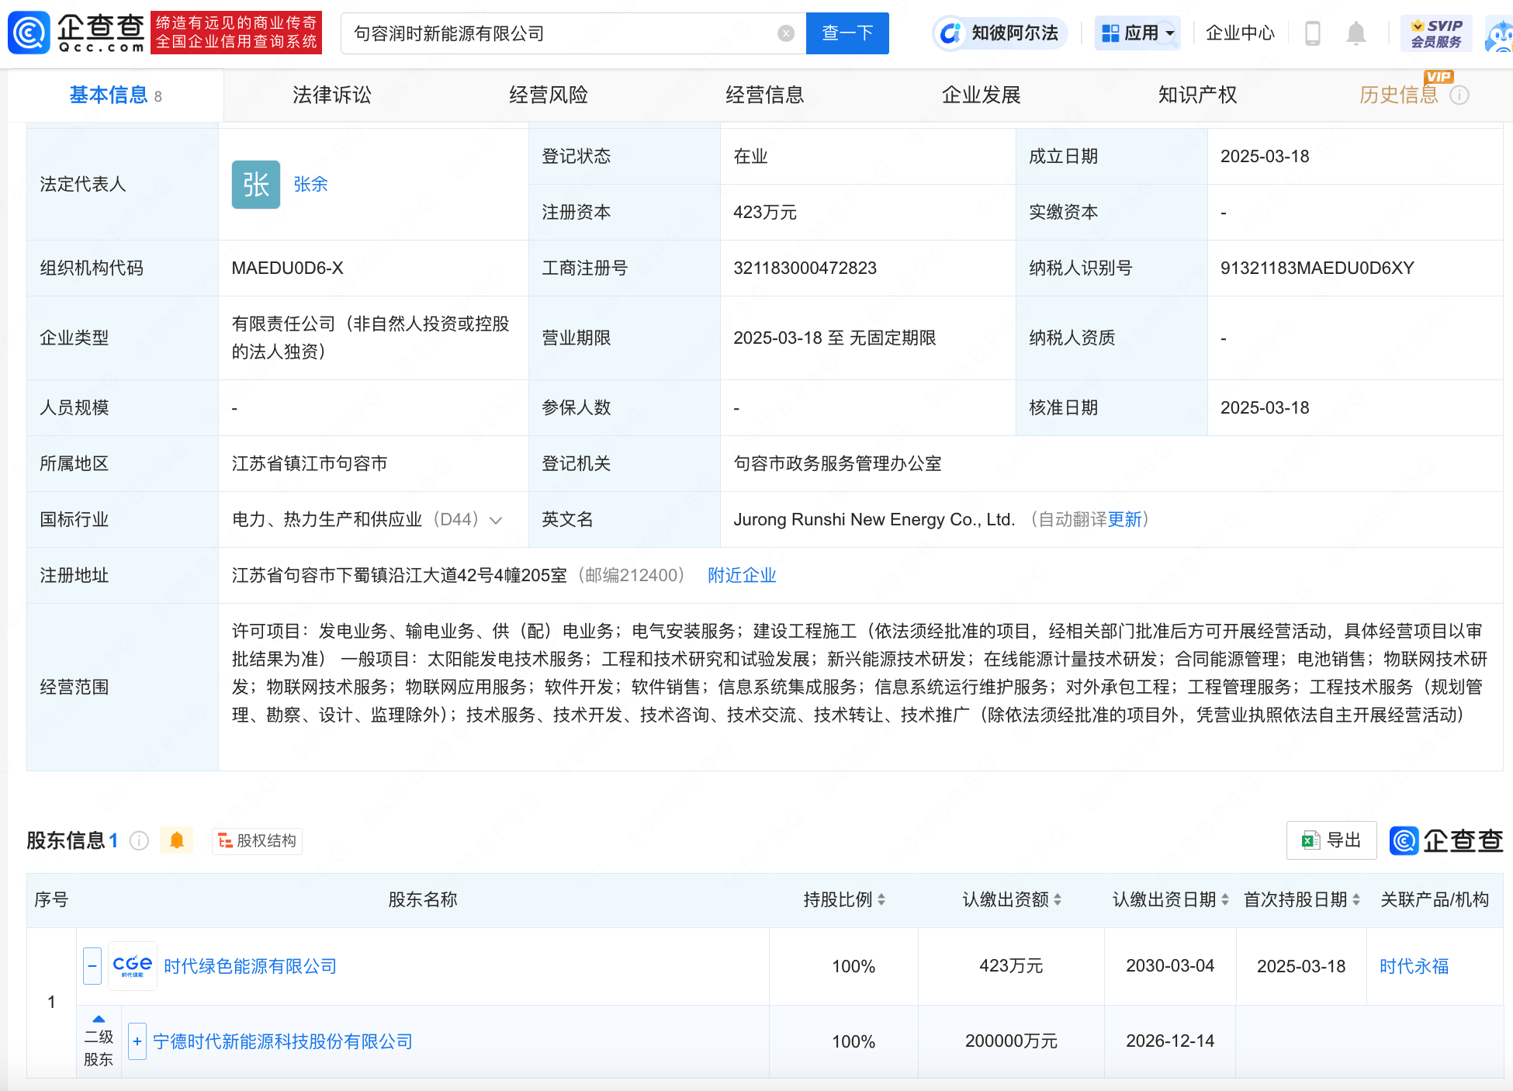
Task: Select 200000万元 contribution amount
Action: click(x=1011, y=1041)
